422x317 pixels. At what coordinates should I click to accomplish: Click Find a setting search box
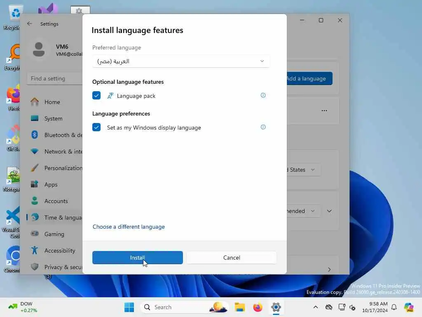55,78
